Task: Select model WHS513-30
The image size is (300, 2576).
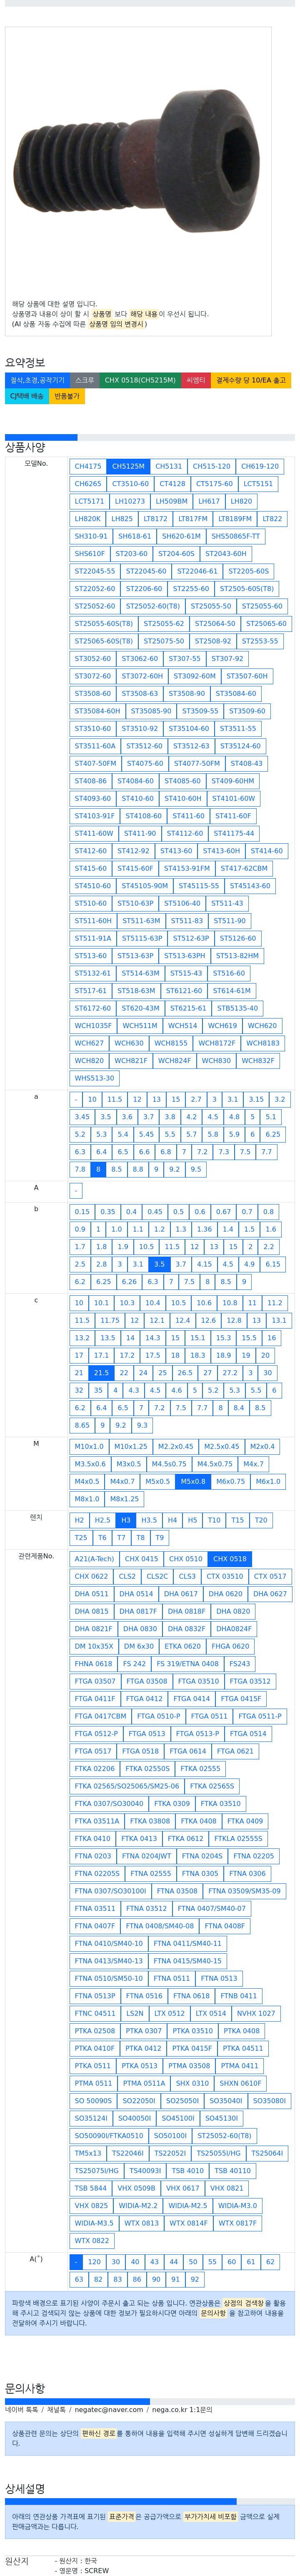Action: click(94, 1078)
